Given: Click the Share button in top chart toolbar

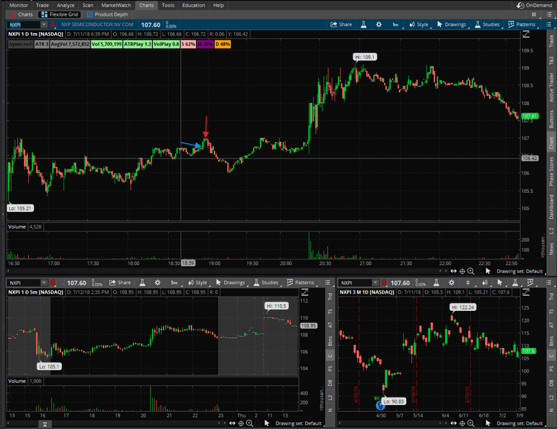Looking at the screenshot, I should pos(341,24).
